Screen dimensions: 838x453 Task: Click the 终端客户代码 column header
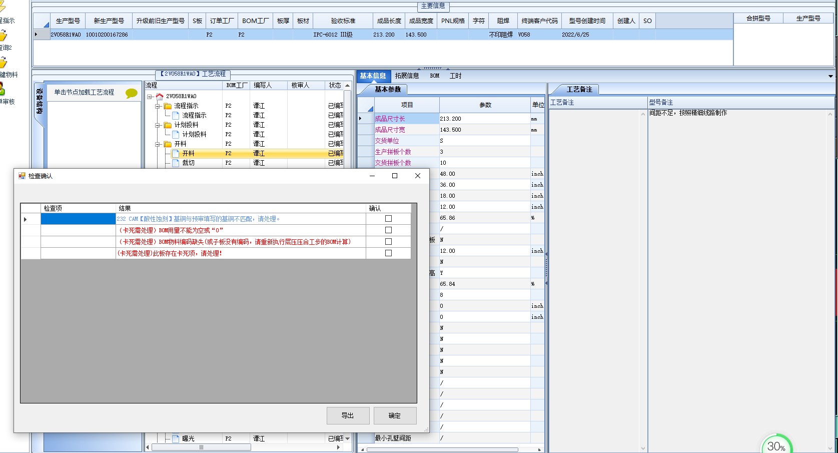[x=539, y=21]
